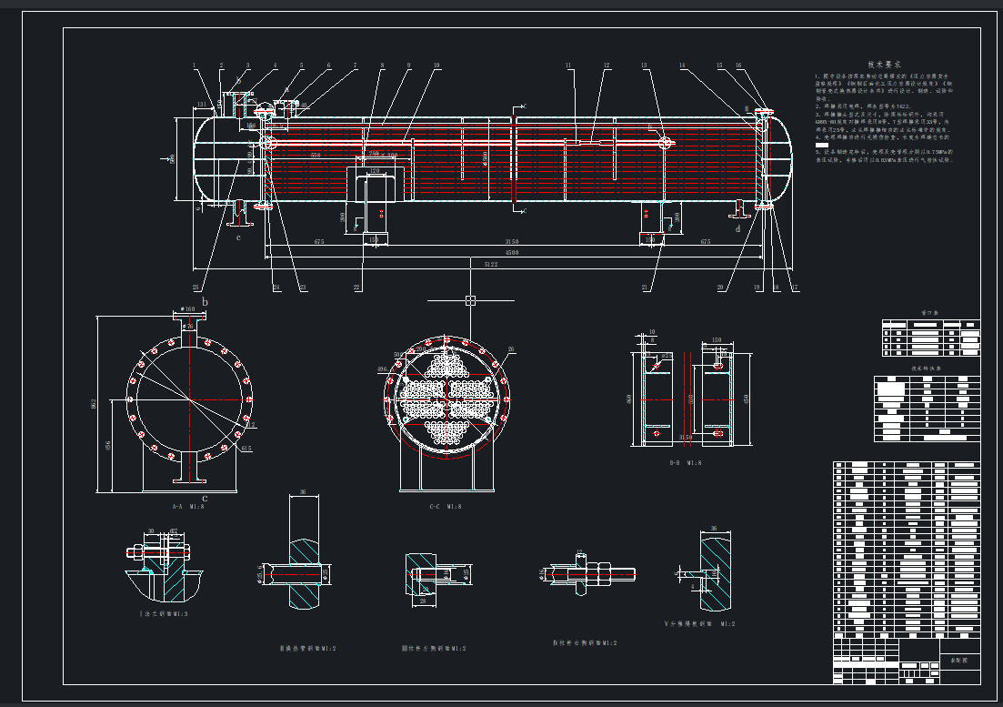Click part balloon number 16
The width and height of the screenshot is (1003, 707).
coord(738,66)
